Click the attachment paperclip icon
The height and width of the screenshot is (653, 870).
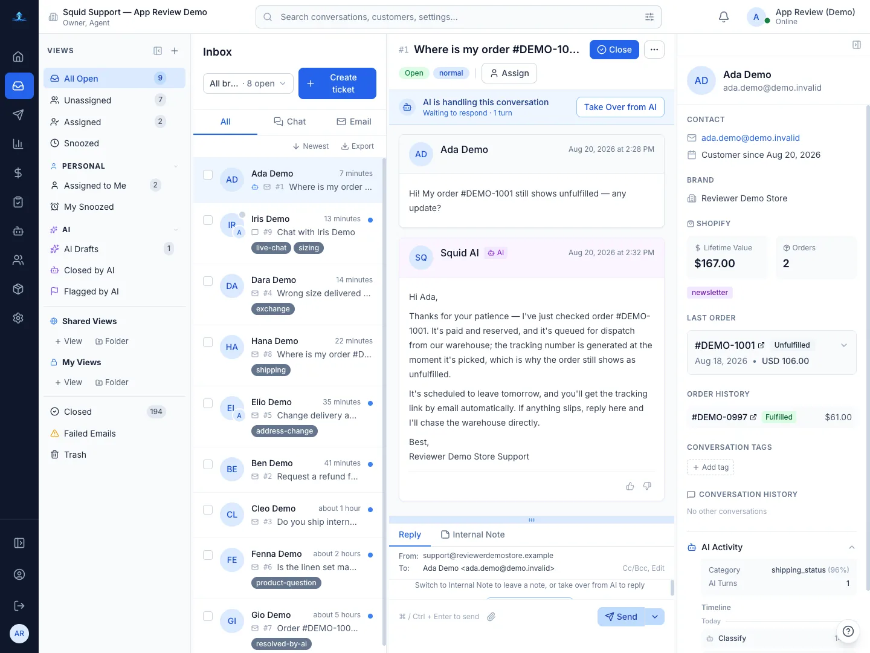coord(491,617)
